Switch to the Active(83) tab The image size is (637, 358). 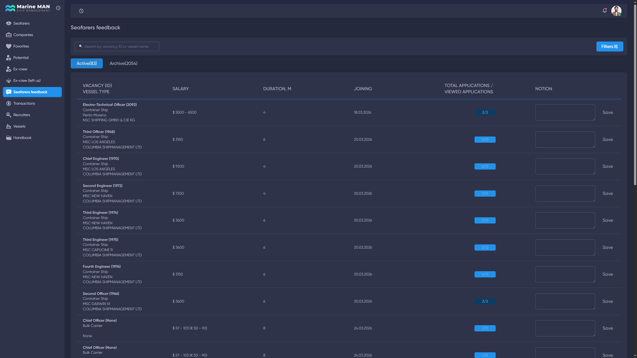click(x=87, y=63)
